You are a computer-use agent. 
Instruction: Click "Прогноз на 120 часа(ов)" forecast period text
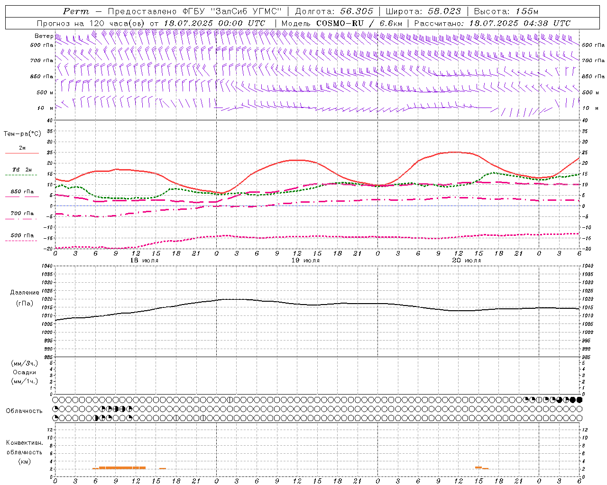point(92,23)
